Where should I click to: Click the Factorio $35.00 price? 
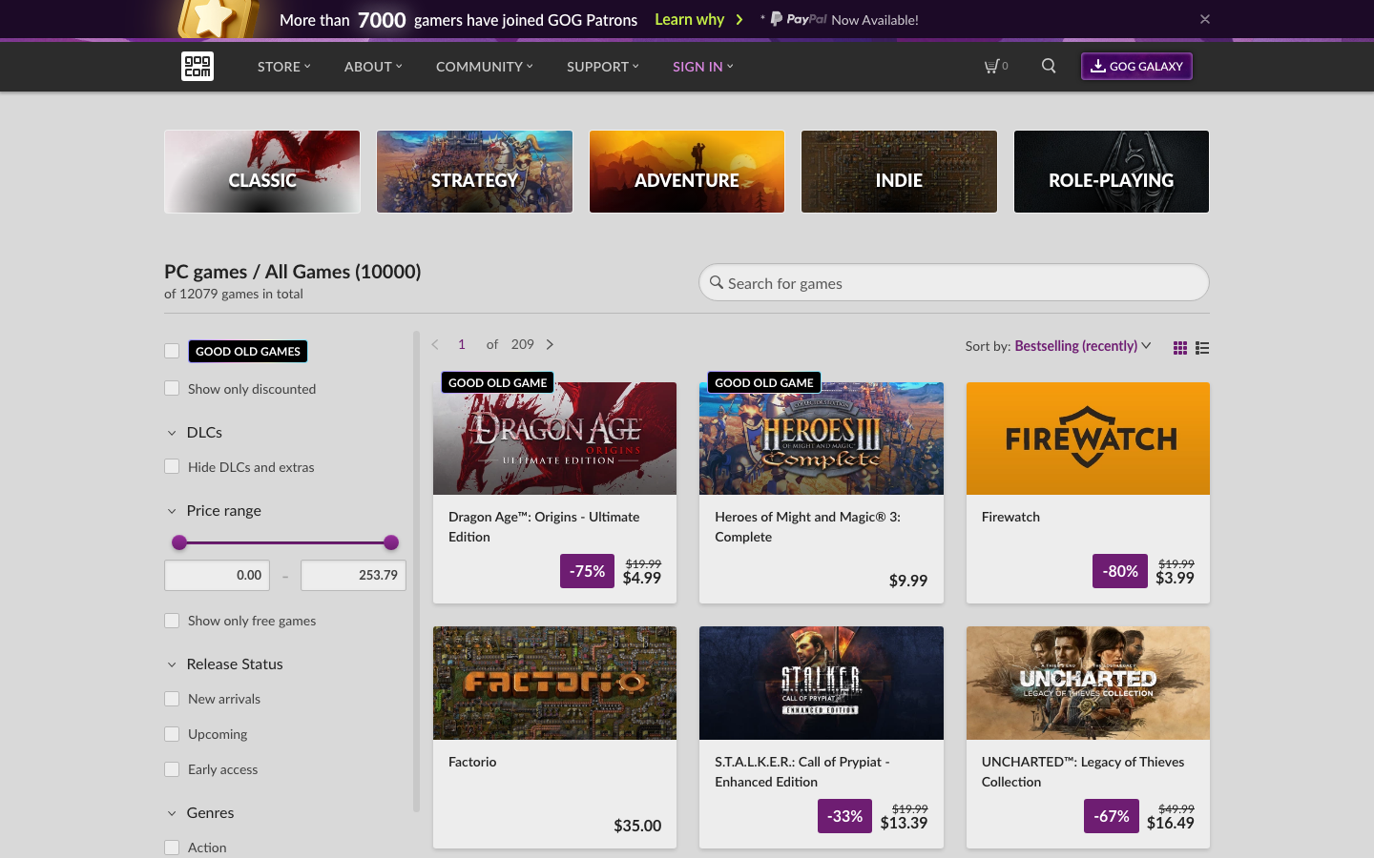click(637, 826)
